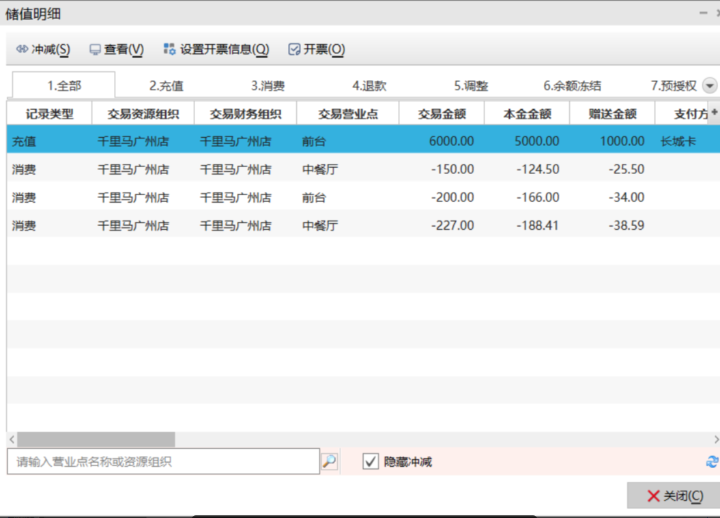Click the blue refresh icon
The height and width of the screenshot is (518, 720).
(712, 462)
